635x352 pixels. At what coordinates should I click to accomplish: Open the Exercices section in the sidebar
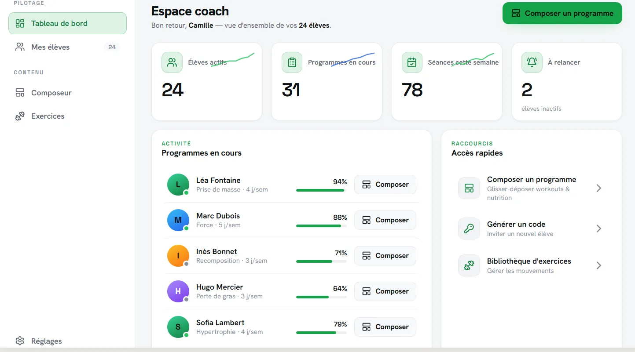click(x=67, y=116)
